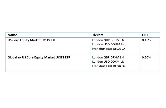Click the DDUM ticker code
Viewport: 166px width, 108px height.
[x=115, y=45]
